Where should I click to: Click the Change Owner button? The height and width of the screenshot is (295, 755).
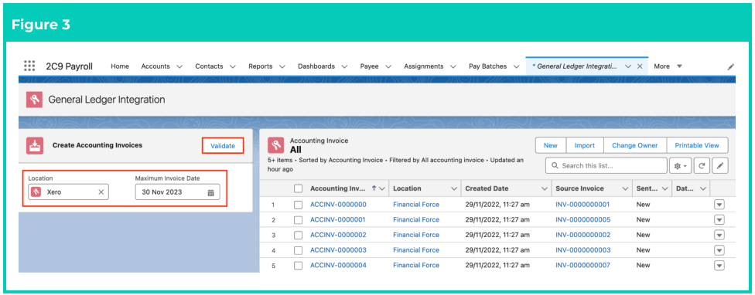click(634, 145)
